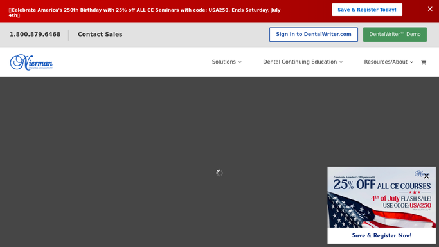Viewport: 439px width, 247px height.
Task: Click the Nierman logo
Action: 31,62
